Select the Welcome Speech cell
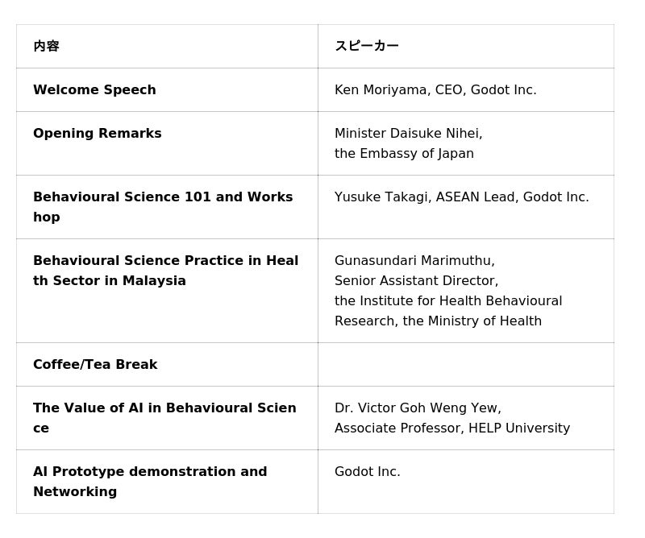645x538 pixels. click(94, 90)
